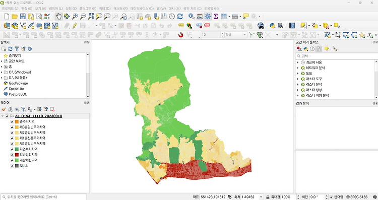
Task: Toggle the 렌더링 checkbox in status bar
Action: [x=332, y=197]
